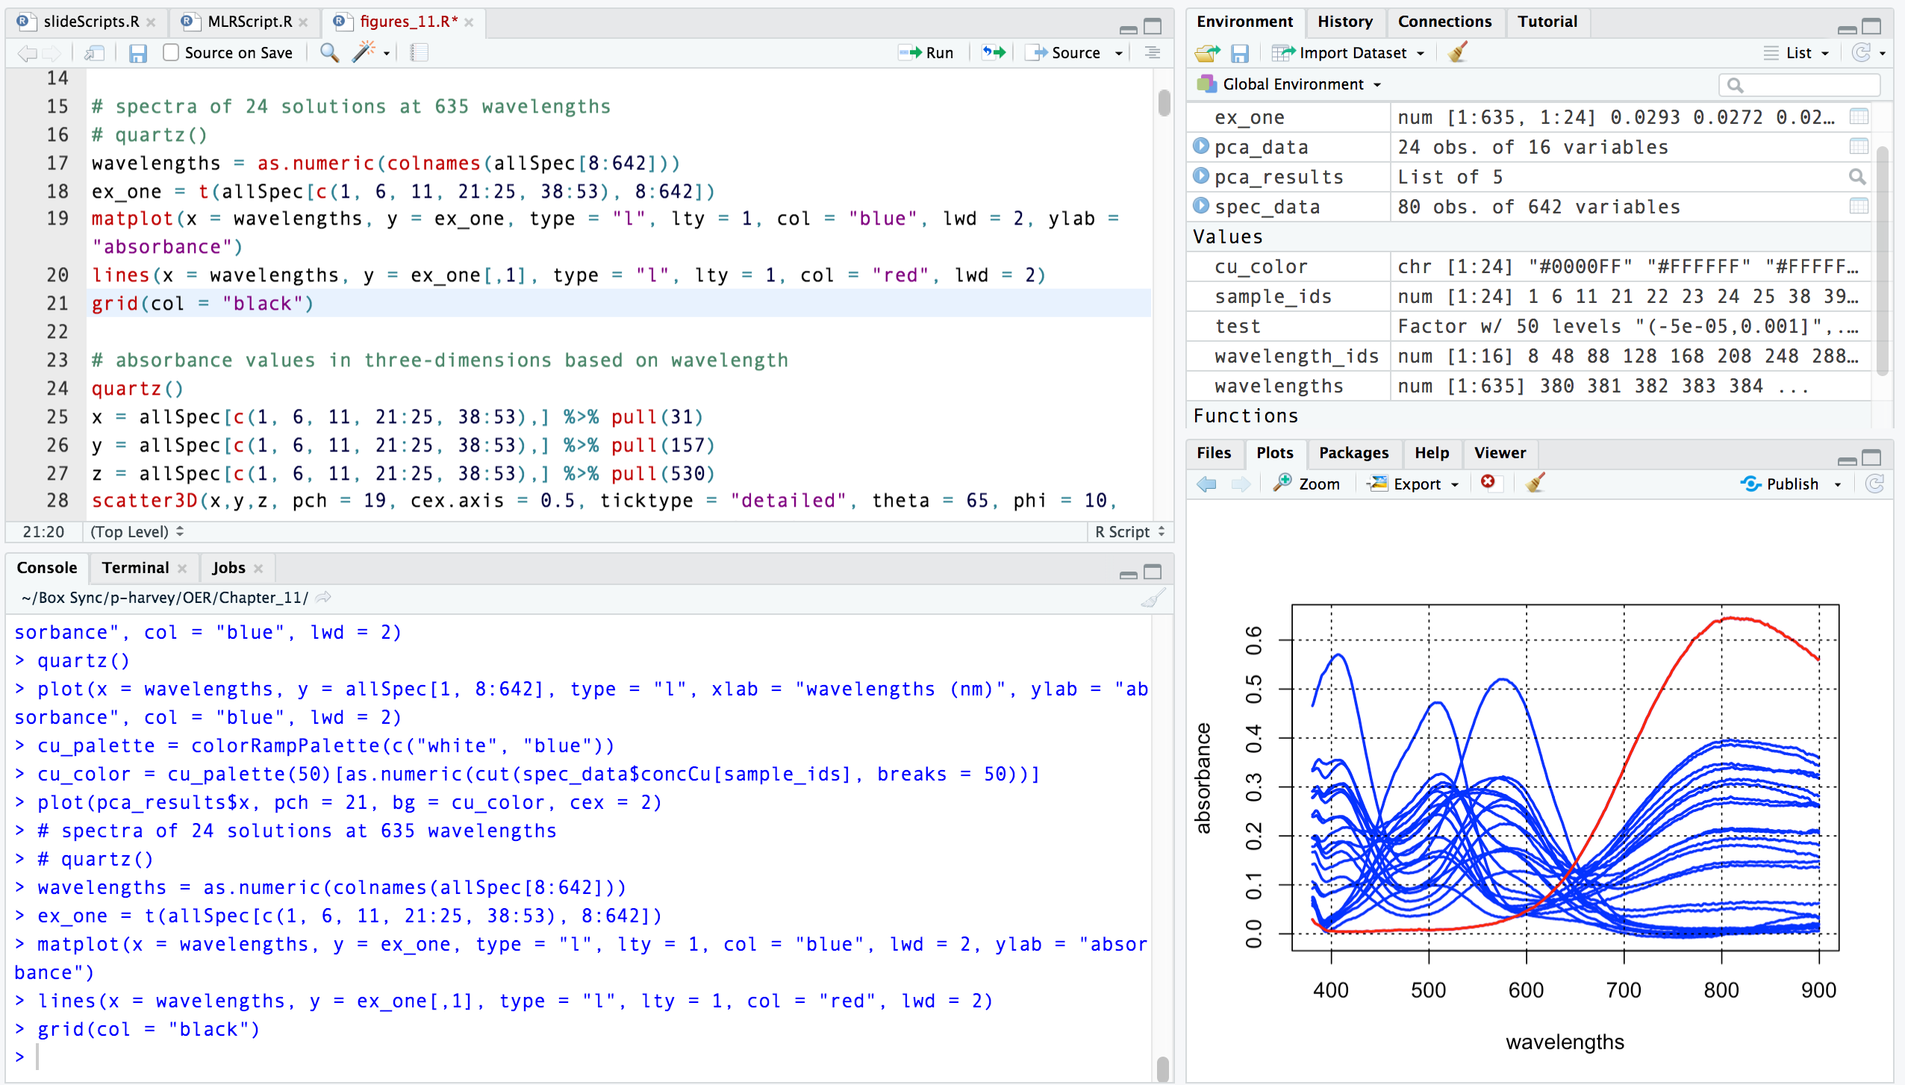Open the find/replace magnifier tool

tap(329, 53)
